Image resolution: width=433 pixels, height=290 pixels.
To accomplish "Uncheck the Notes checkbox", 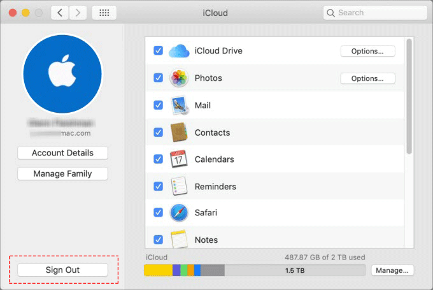I will coord(158,240).
